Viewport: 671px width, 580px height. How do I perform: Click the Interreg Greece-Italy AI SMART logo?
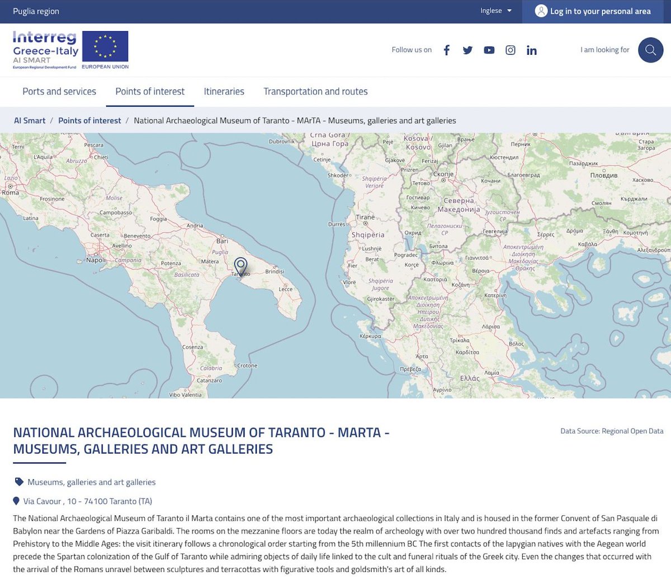point(45,50)
